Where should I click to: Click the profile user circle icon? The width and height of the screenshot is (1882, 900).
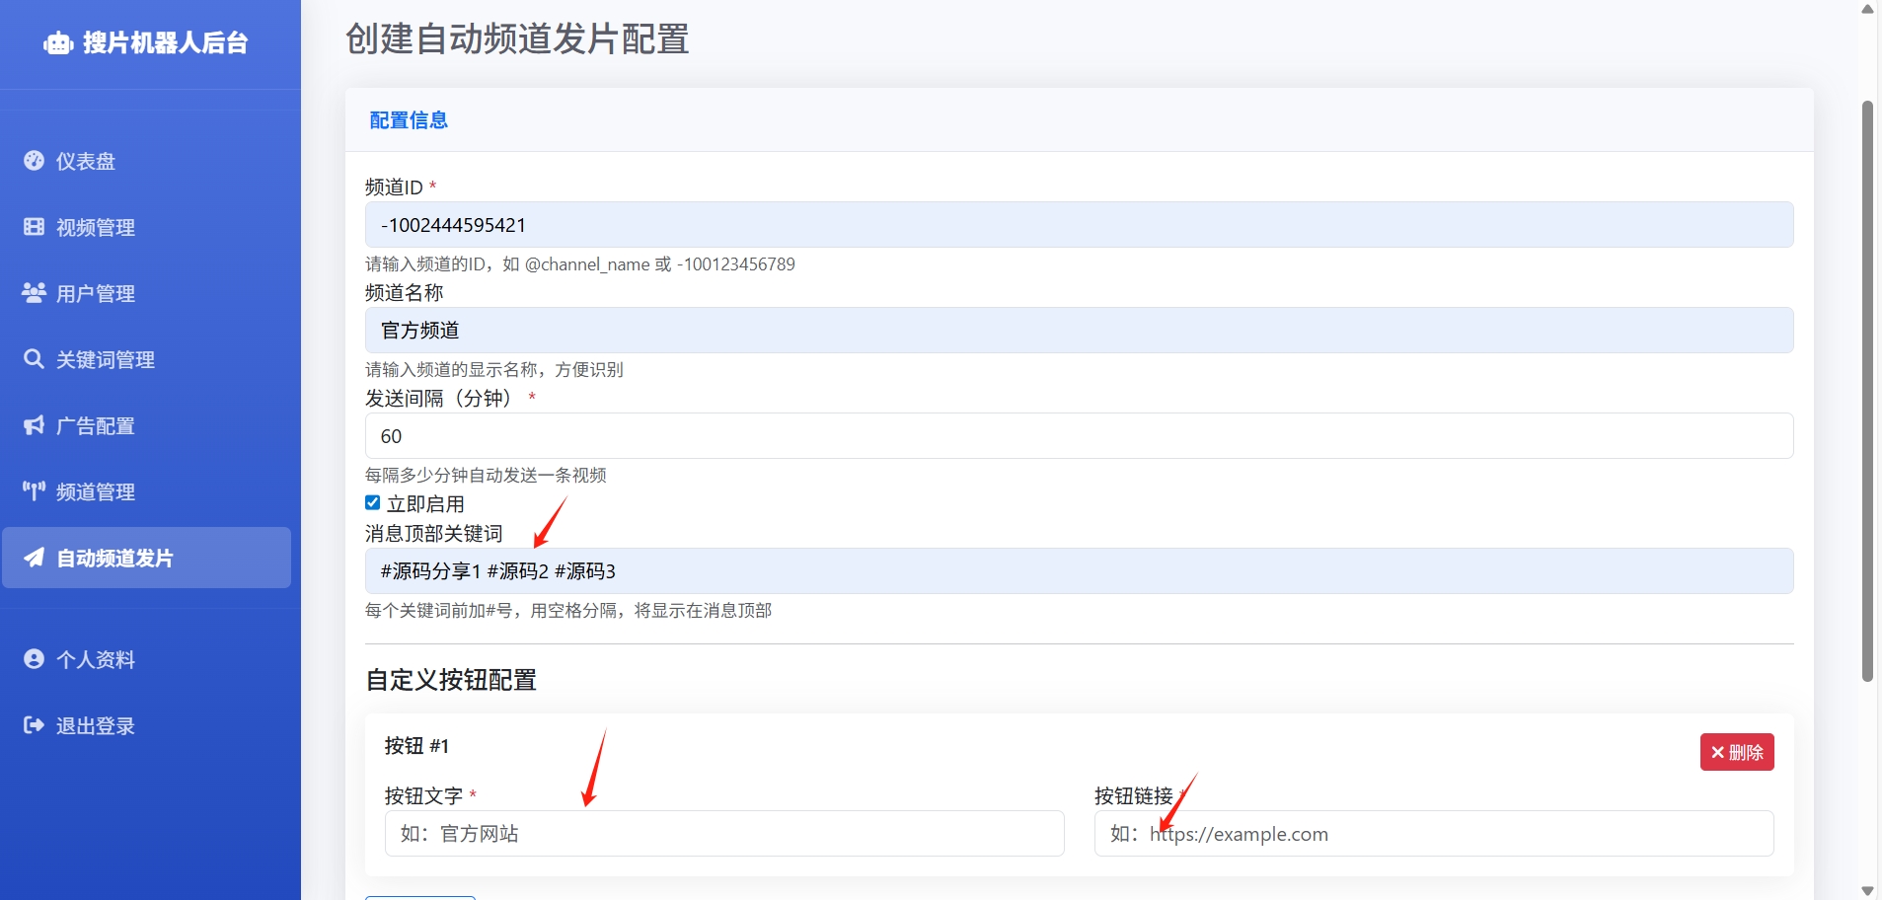pos(34,659)
